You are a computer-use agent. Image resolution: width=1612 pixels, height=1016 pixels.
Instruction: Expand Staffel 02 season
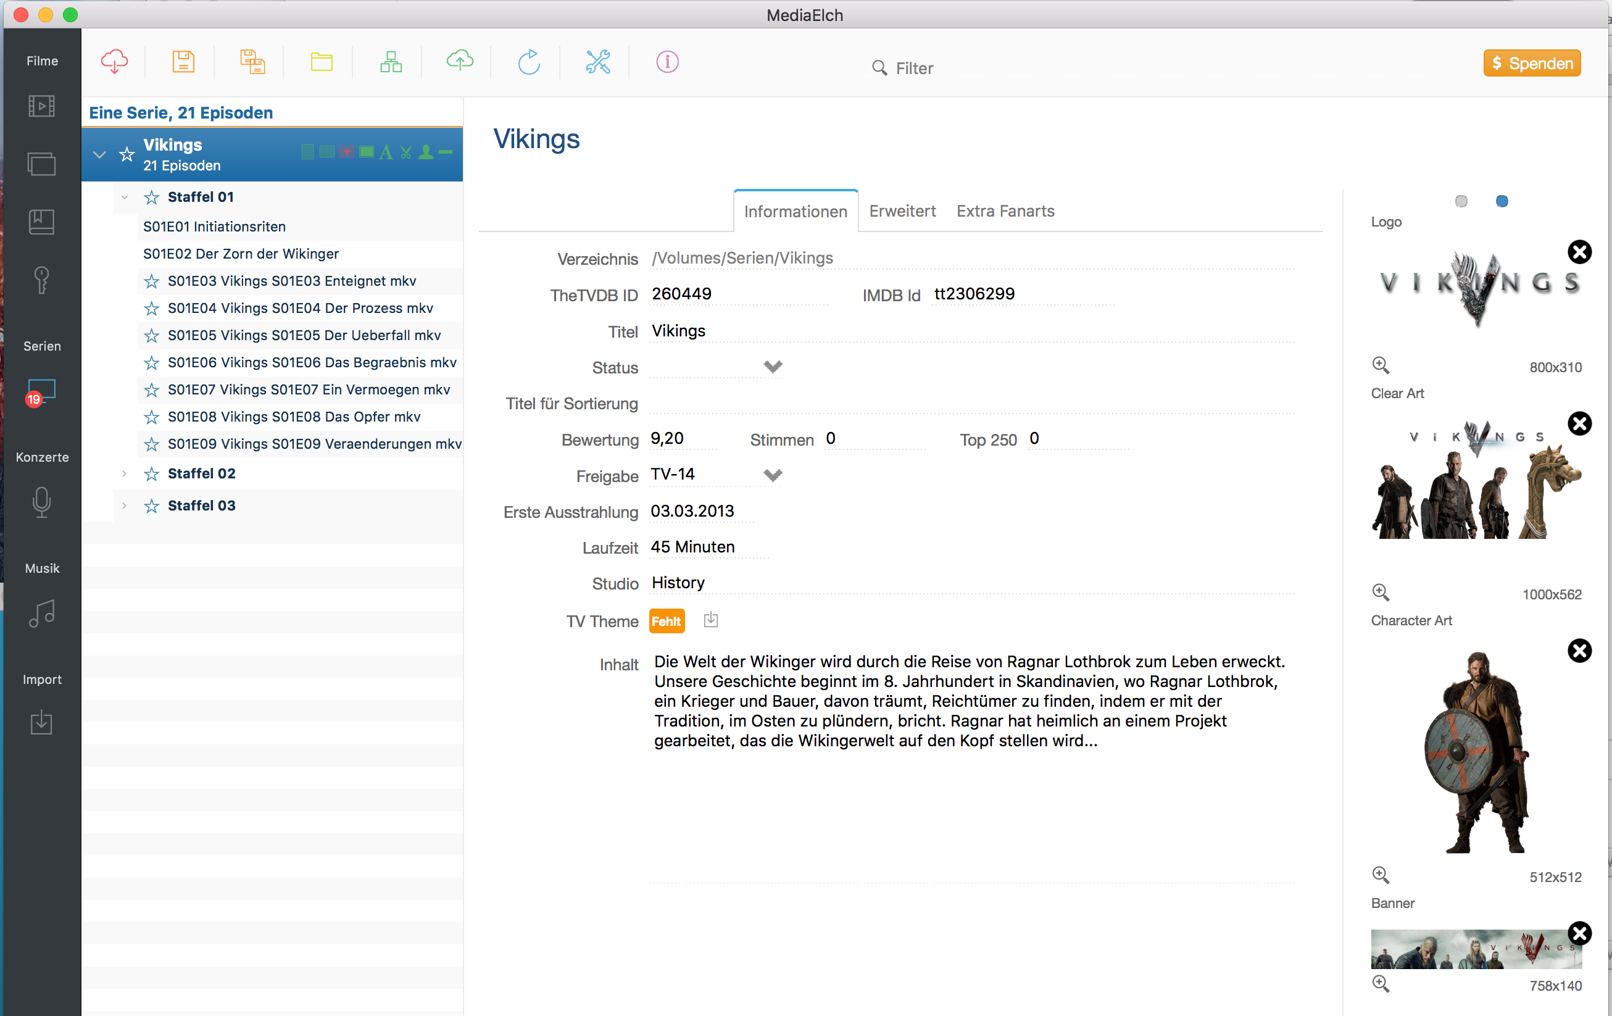[x=124, y=473]
